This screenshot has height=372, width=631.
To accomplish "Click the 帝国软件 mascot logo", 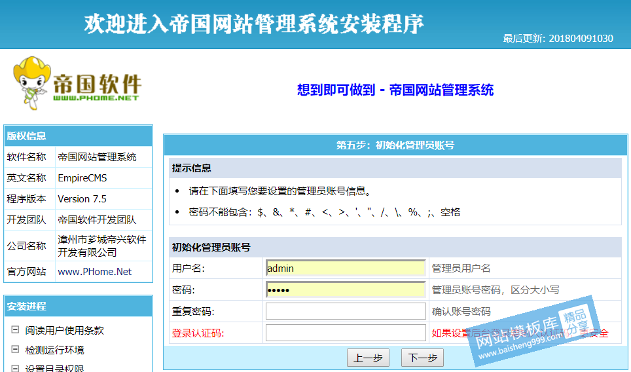I will 77,83.
